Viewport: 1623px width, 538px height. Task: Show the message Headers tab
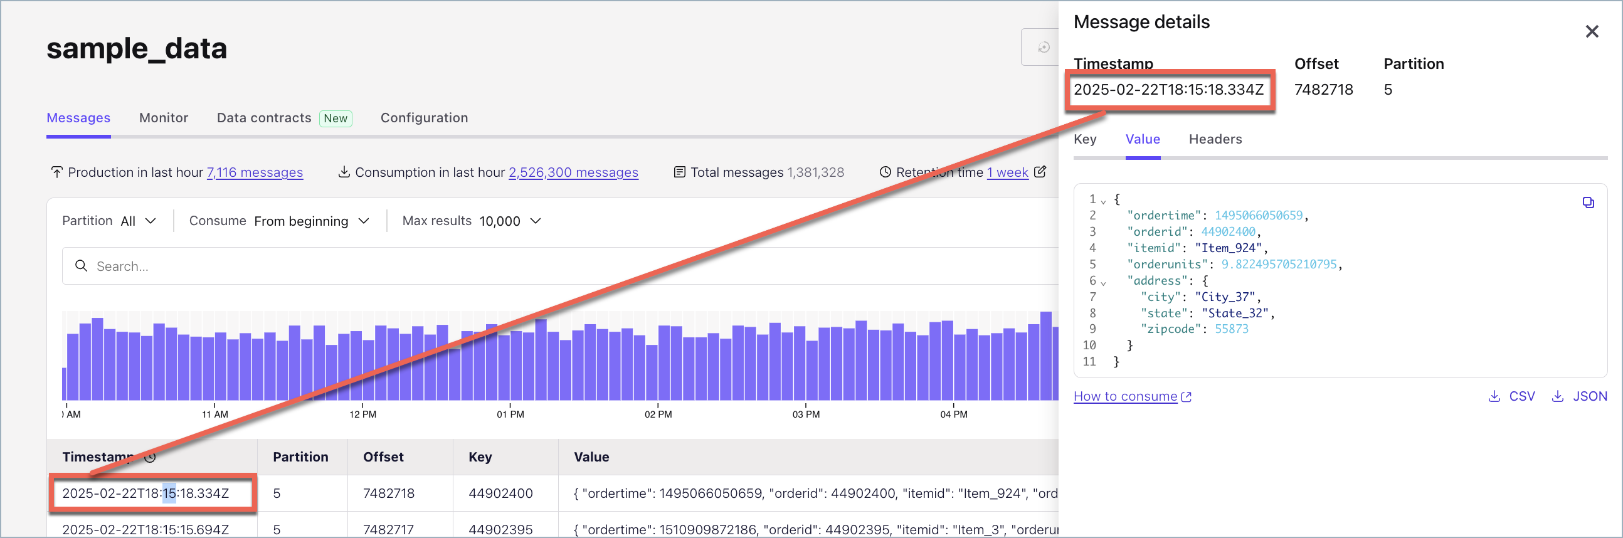(x=1215, y=139)
